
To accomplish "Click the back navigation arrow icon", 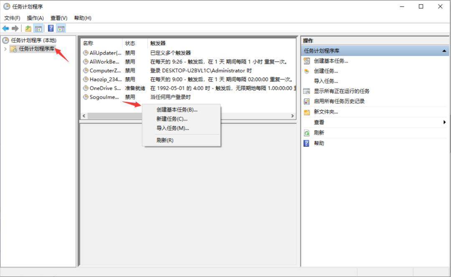I will tap(5, 28).
